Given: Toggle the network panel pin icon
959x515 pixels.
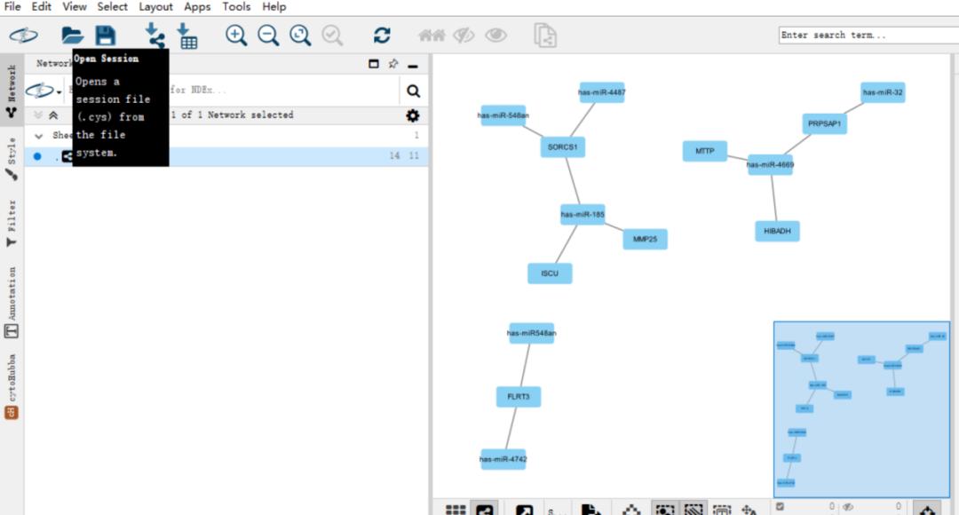Looking at the screenshot, I should 393,64.
